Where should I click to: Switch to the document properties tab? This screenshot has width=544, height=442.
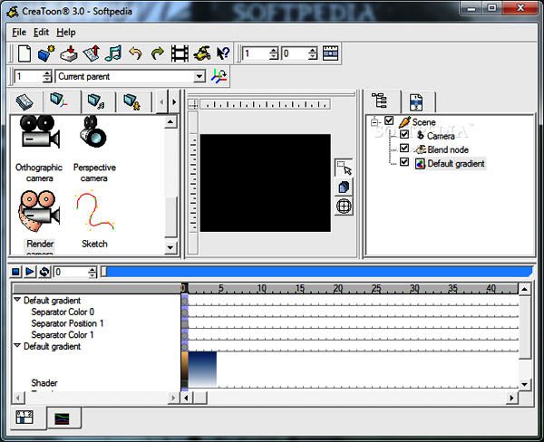point(416,102)
